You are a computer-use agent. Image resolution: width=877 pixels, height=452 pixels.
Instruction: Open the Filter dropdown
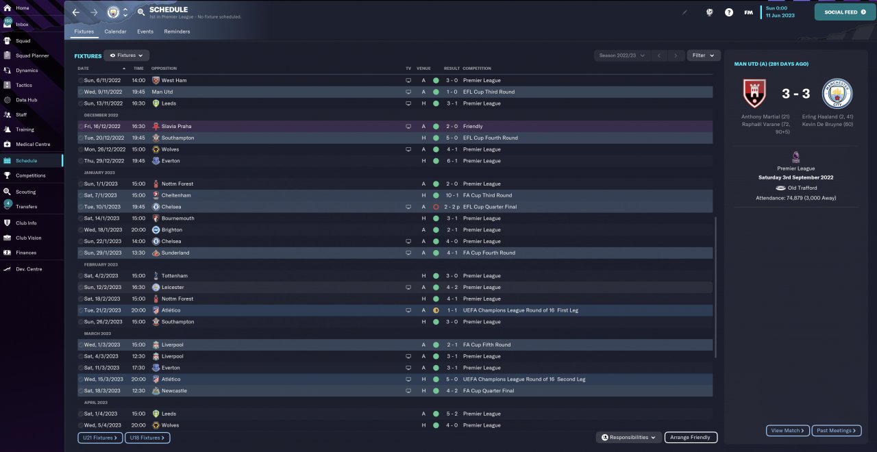(704, 55)
